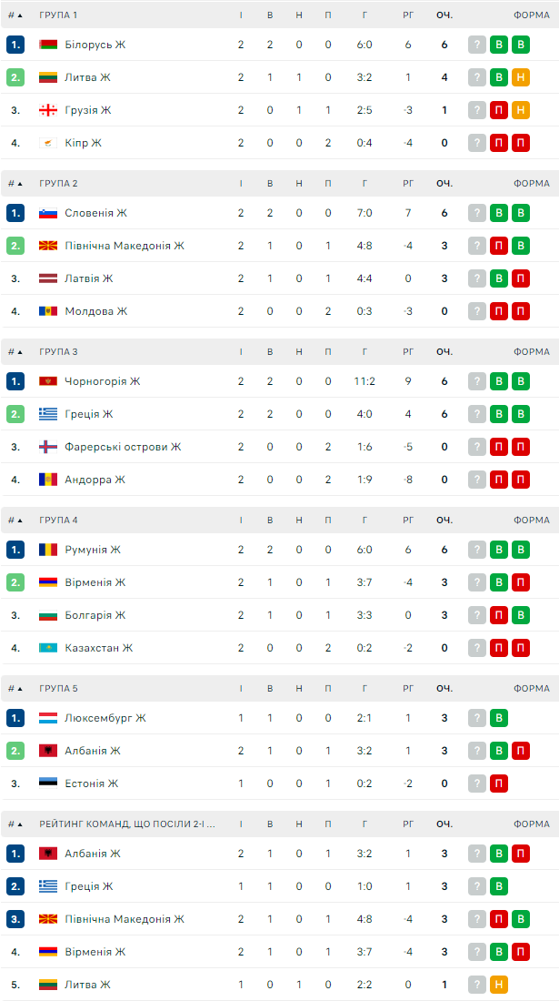This screenshot has width=559, height=1001.
Task: Click the Estonia flag icon in Група 5
Action: click(x=48, y=784)
